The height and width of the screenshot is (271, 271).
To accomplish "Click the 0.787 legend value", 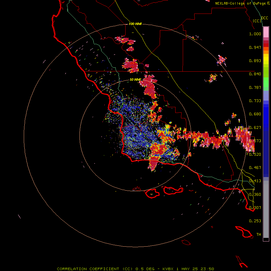I will tap(255, 87).
